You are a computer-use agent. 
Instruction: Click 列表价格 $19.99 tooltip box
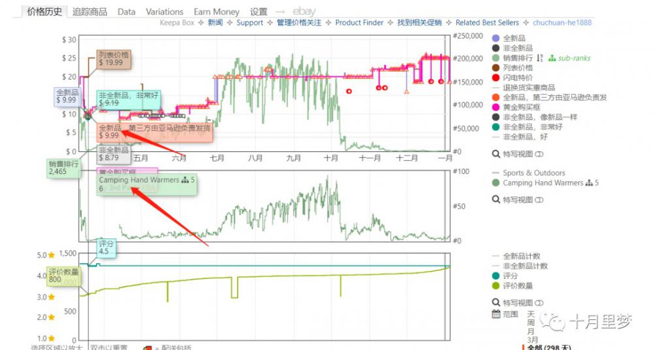click(x=114, y=59)
